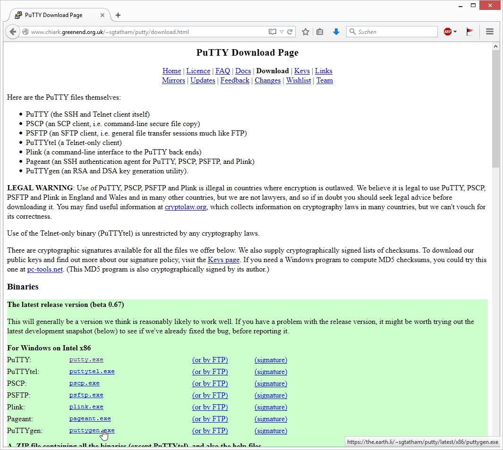
Task: Download puttygen.exe
Action: tap(92, 431)
